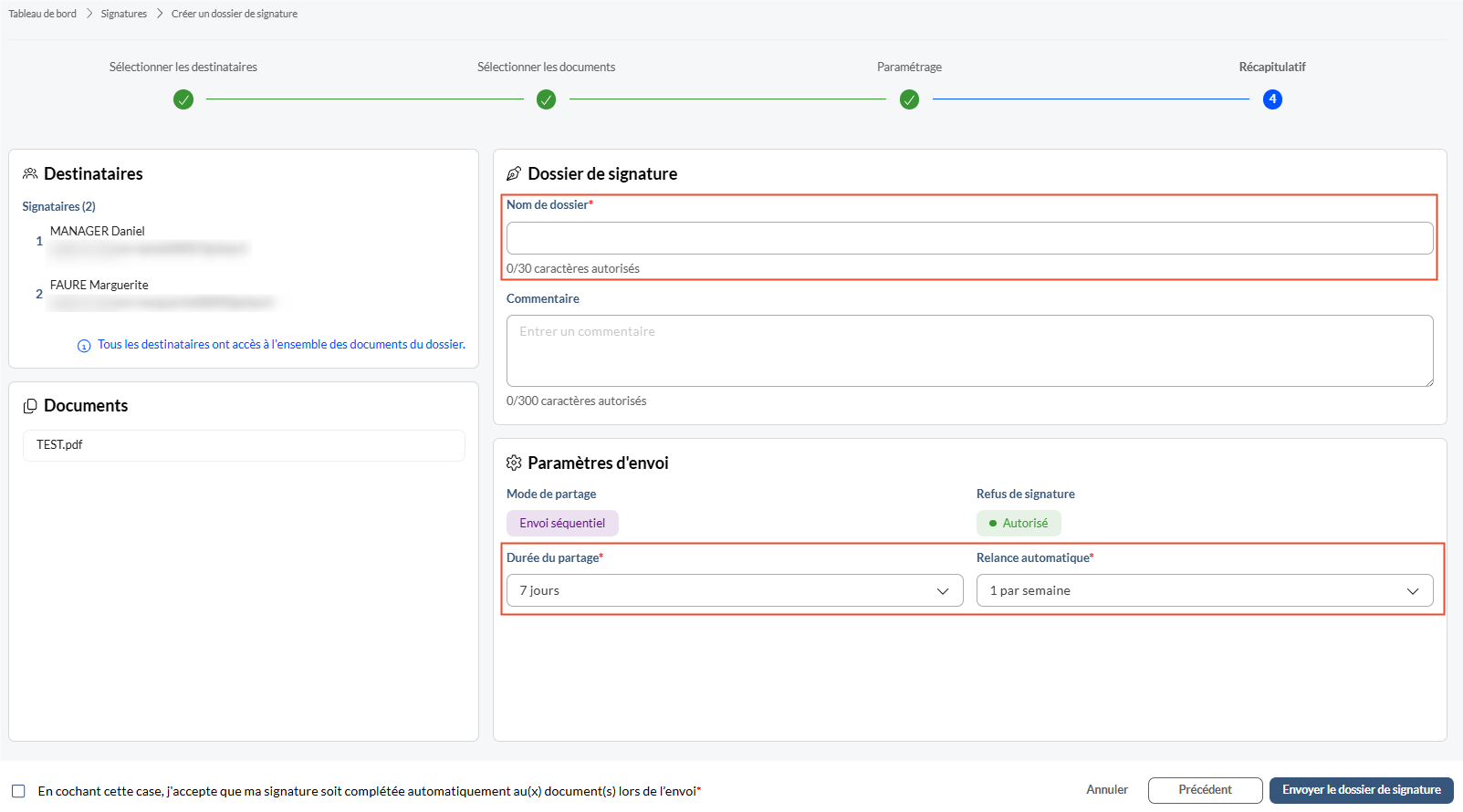Click the green checkmark under Sélectionner les documents
This screenshot has width=1463, height=812.
coord(546,99)
